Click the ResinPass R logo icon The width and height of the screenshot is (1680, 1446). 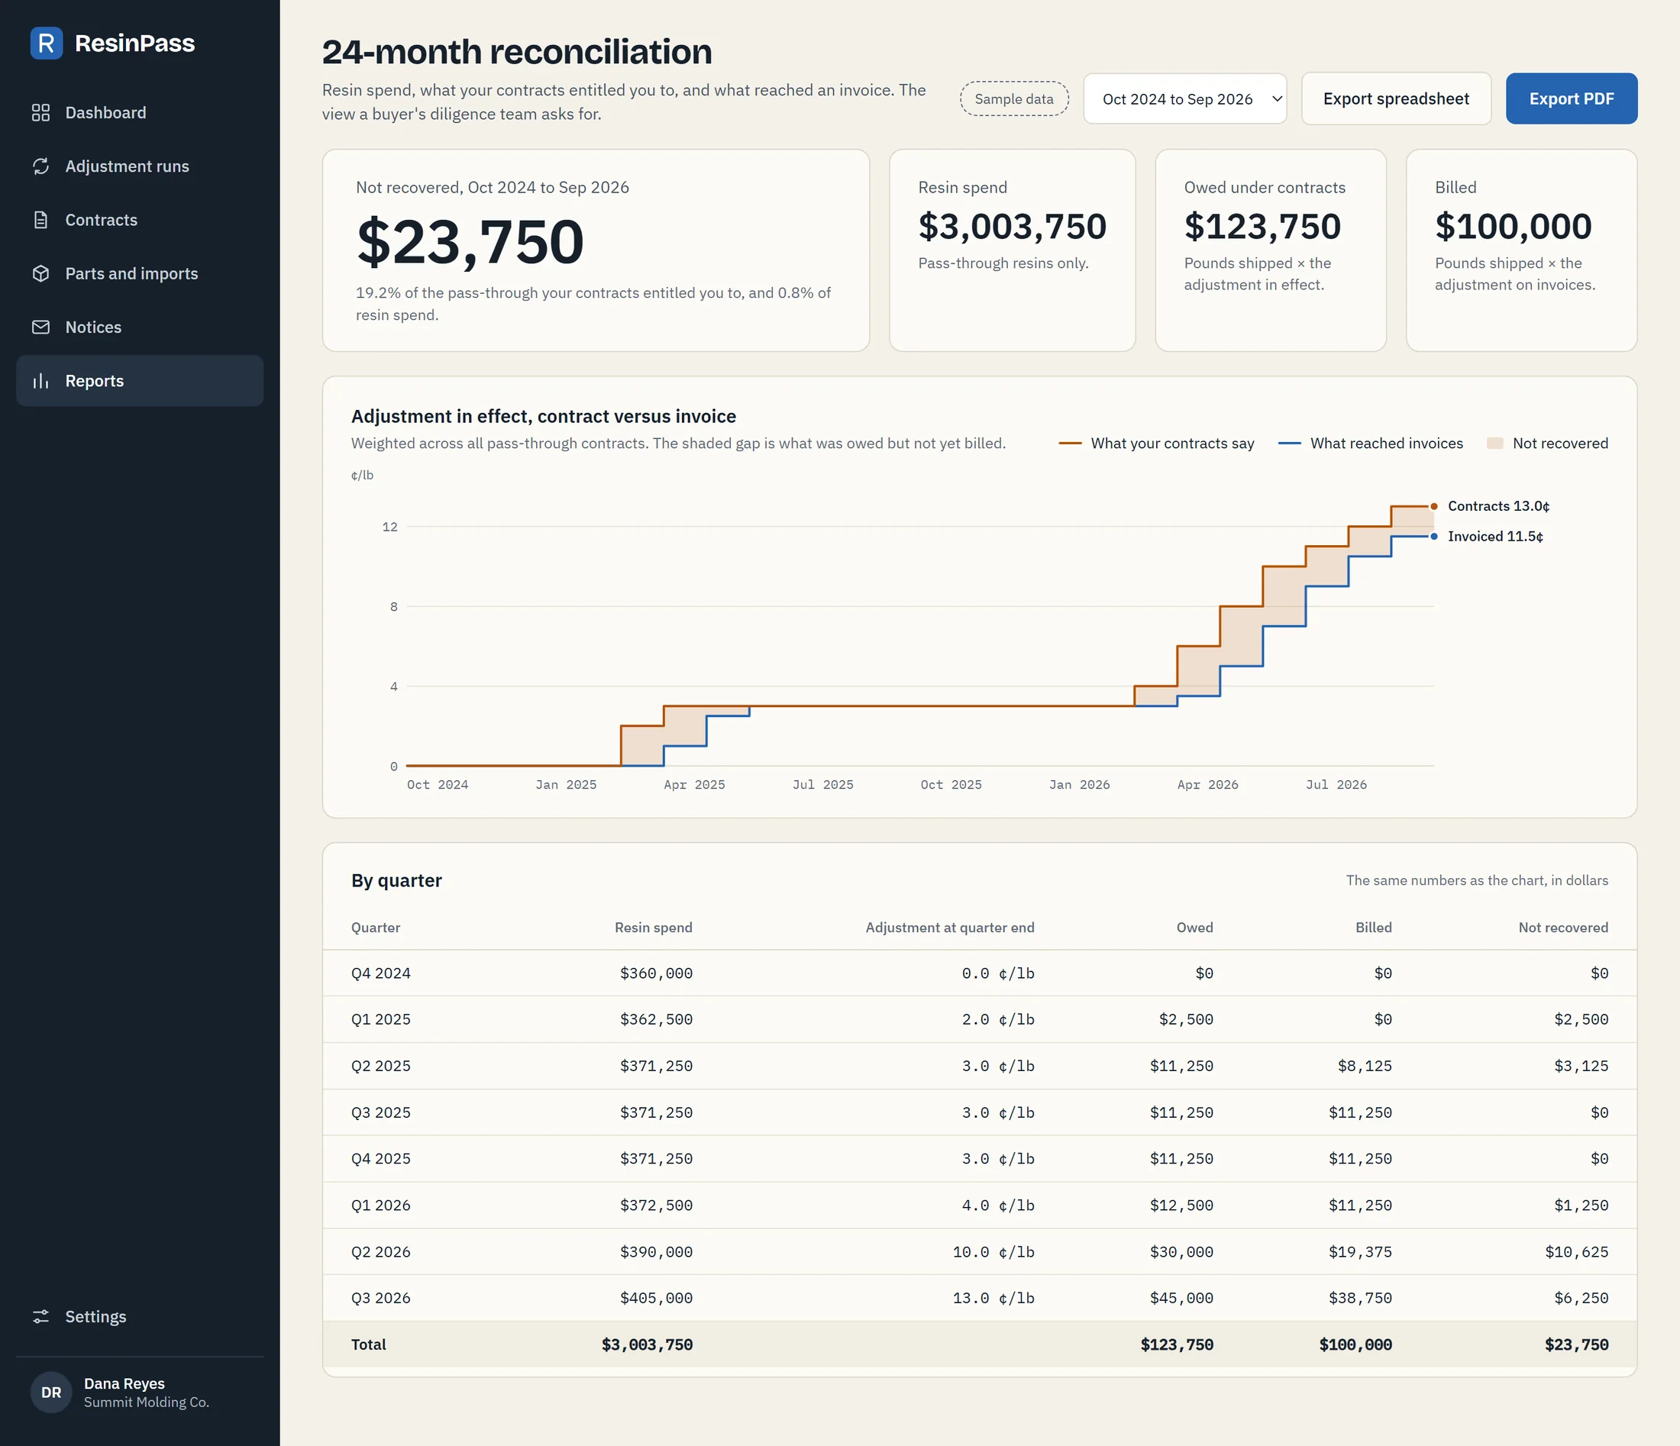47,43
